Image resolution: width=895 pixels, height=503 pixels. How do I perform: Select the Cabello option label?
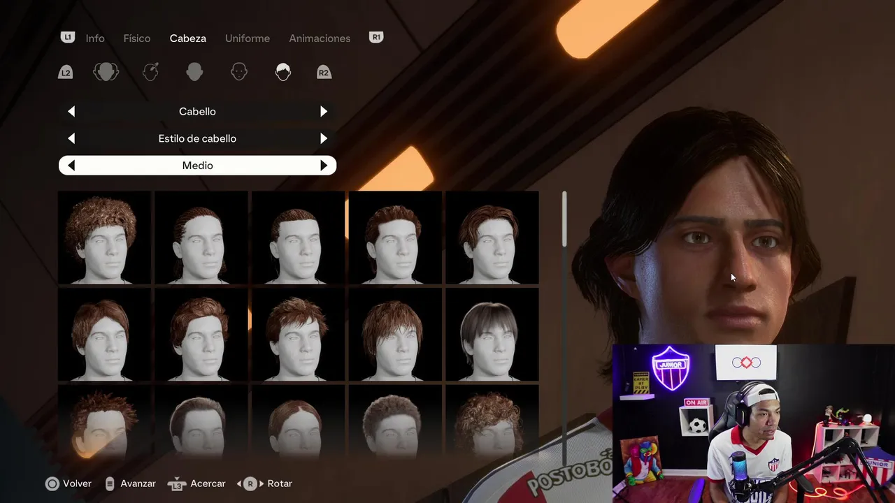[197, 111]
